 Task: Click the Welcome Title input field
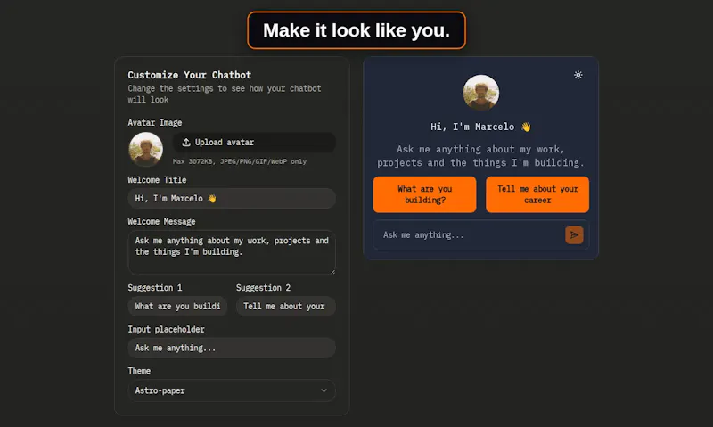coord(232,198)
